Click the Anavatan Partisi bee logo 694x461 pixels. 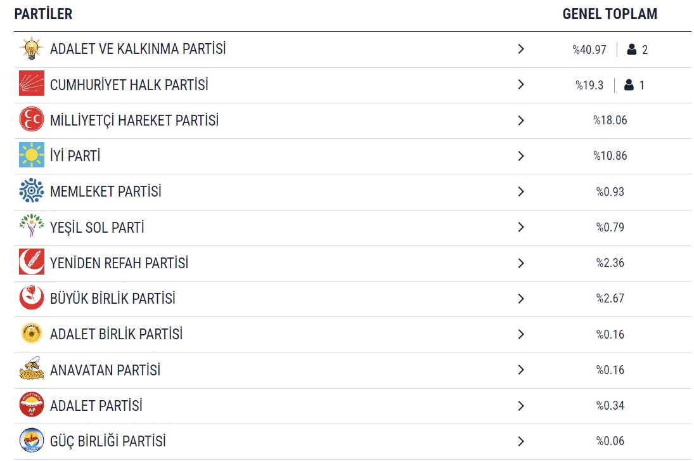click(31, 369)
